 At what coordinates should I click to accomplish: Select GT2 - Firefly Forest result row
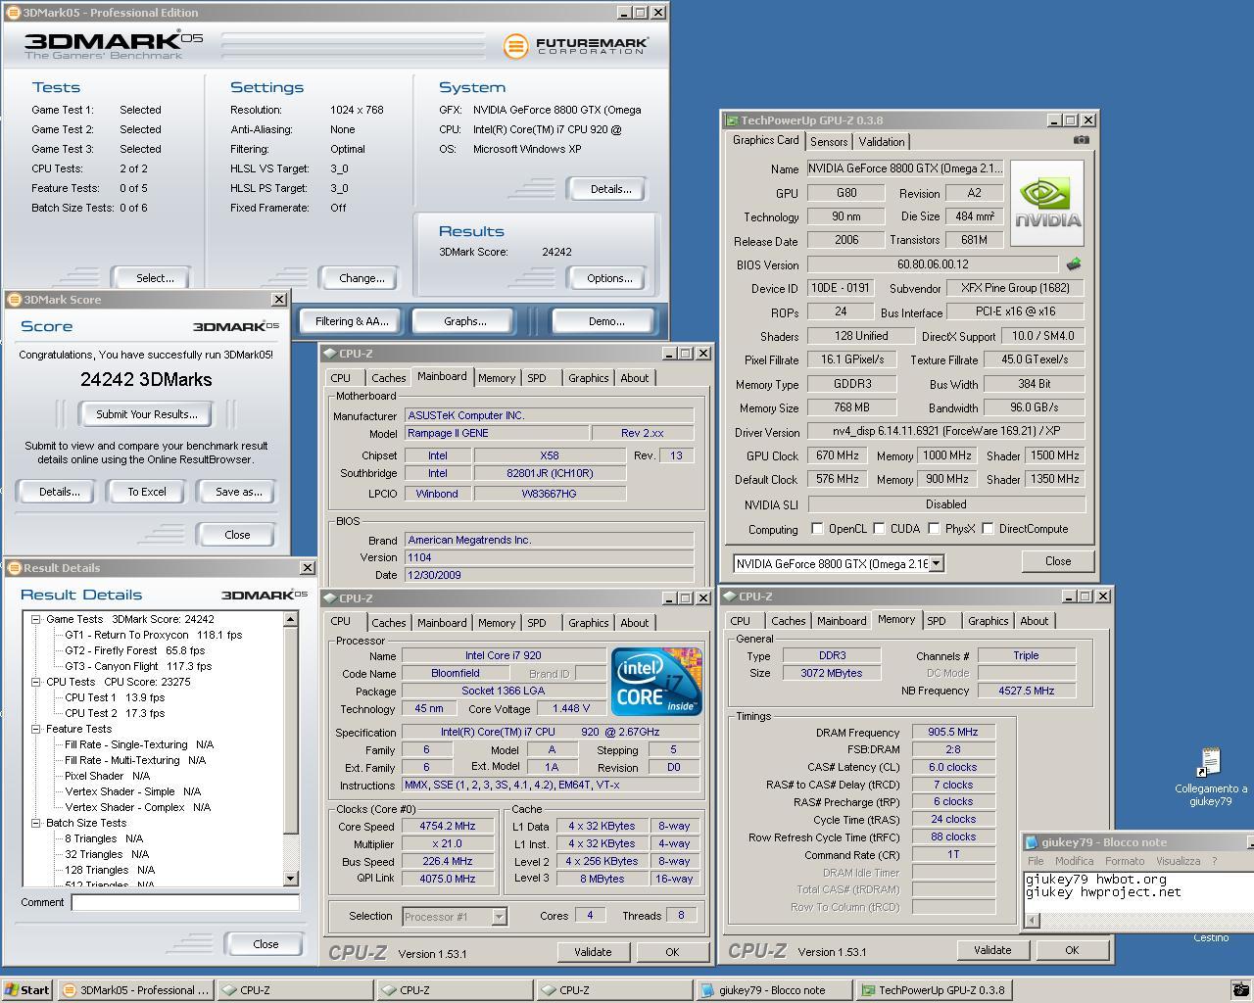coord(135,650)
